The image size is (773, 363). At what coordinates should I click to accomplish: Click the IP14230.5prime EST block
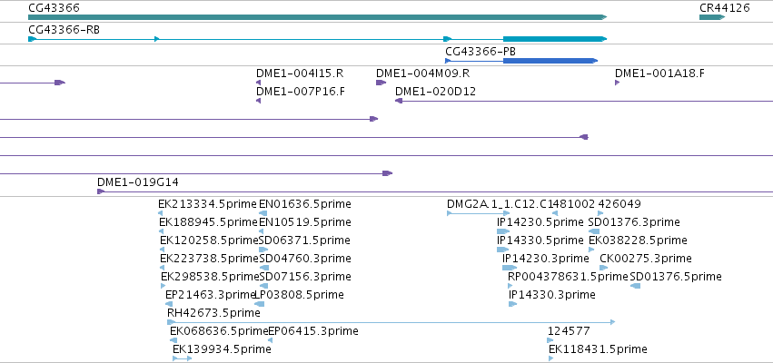coord(503,231)
